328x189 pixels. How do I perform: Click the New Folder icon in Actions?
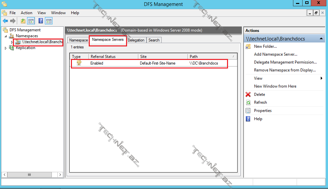pos(248,46)
